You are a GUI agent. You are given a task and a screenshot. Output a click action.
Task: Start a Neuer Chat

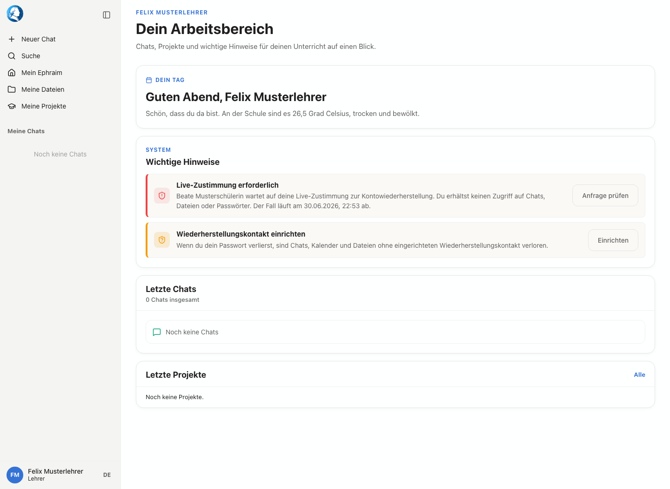click(x=60, y=39)
